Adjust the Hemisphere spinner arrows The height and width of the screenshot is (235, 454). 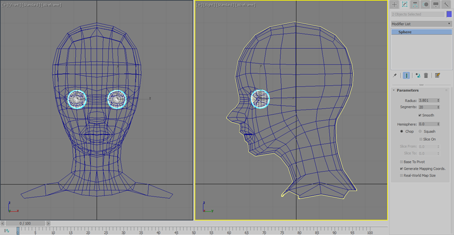coord(439,124)
